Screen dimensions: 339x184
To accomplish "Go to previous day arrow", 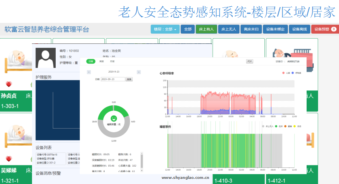I will tap(89, 72).
